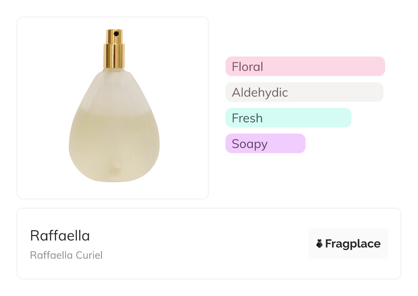Open the Raffaella Curiel brand link
Viewport: 418px width, 296px height.
66,255
